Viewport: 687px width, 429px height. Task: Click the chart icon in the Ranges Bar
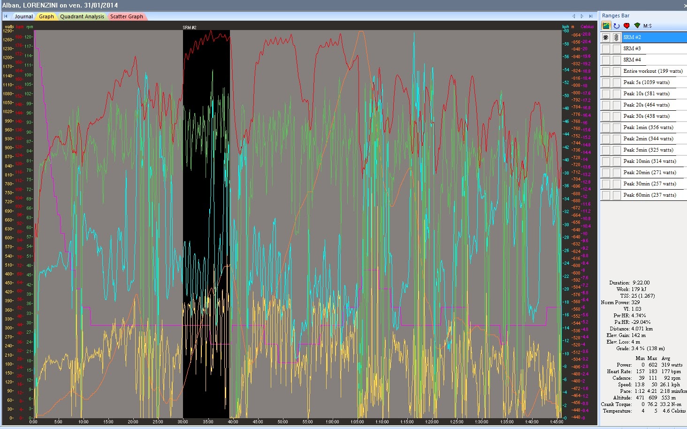(x=606, y=26)
